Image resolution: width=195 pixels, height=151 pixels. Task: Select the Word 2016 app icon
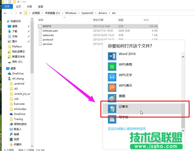[x=112, y=56]
